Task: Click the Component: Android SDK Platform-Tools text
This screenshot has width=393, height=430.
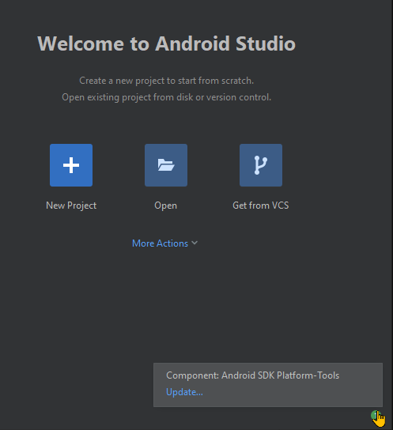Action: [x=252, y=375]
